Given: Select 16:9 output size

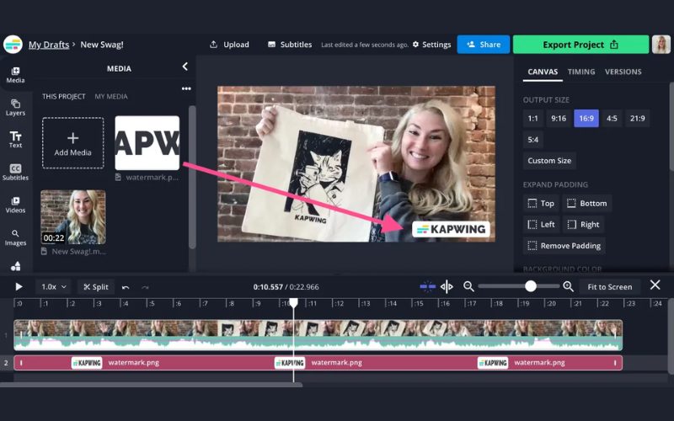Looking at the screenshot, I should (x=586, y=118).
